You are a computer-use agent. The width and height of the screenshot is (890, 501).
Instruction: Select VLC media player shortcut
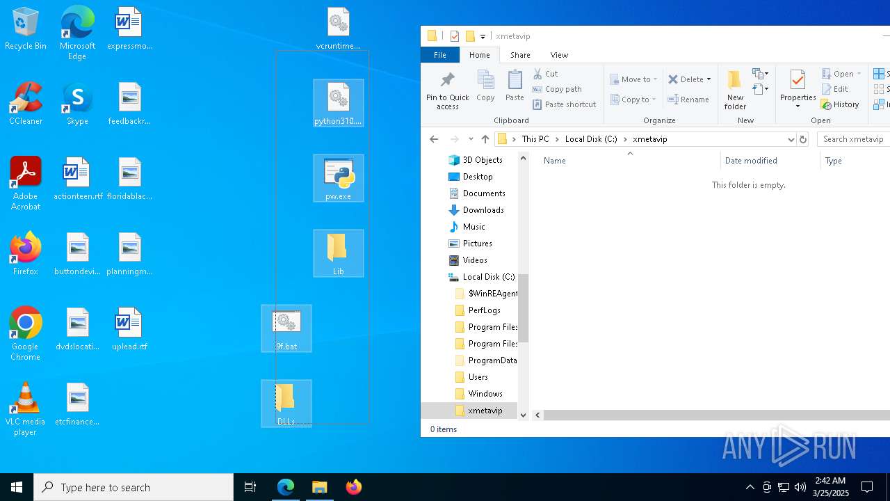coord(26,409)
